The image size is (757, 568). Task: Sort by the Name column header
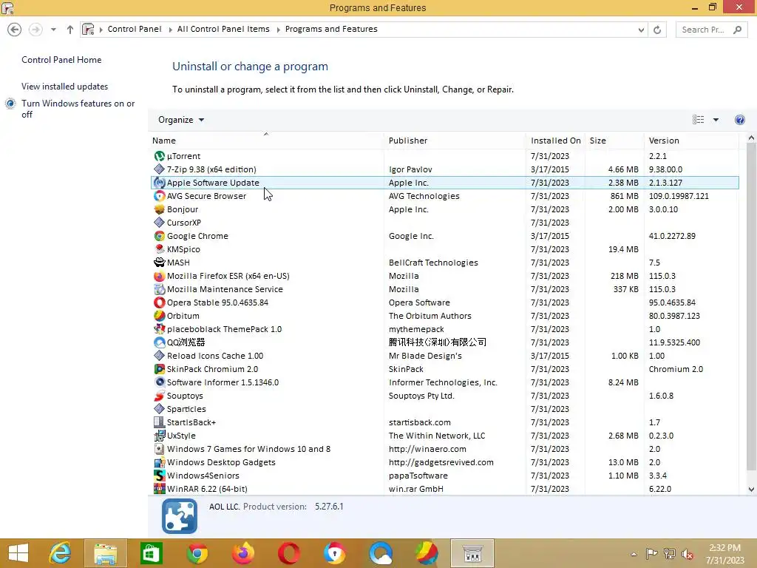265,141
